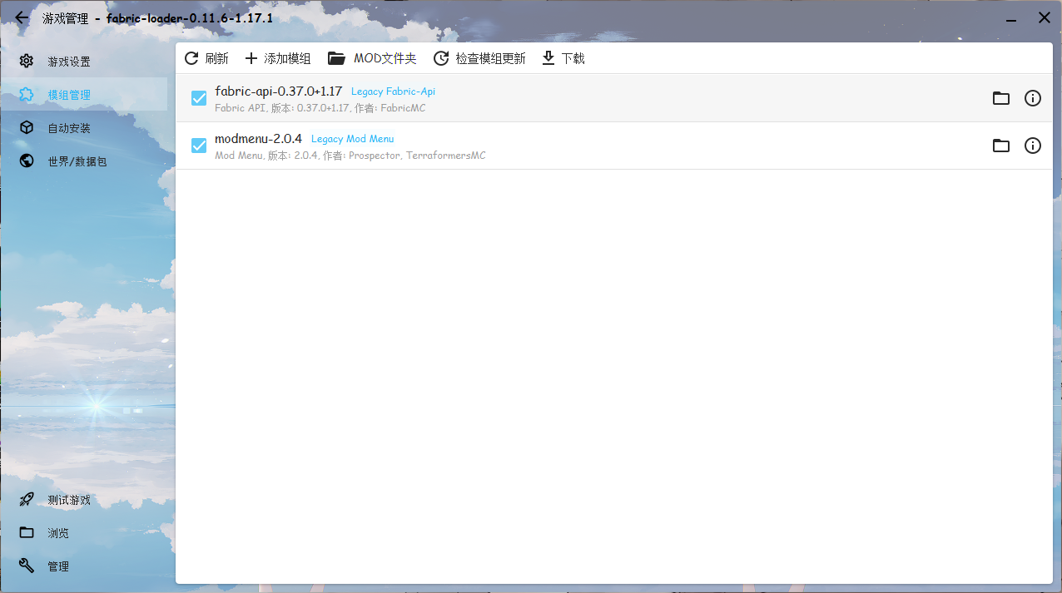Open the Legacy Mod Menu link
1062x593 pixels.
[x=352, y=138]
